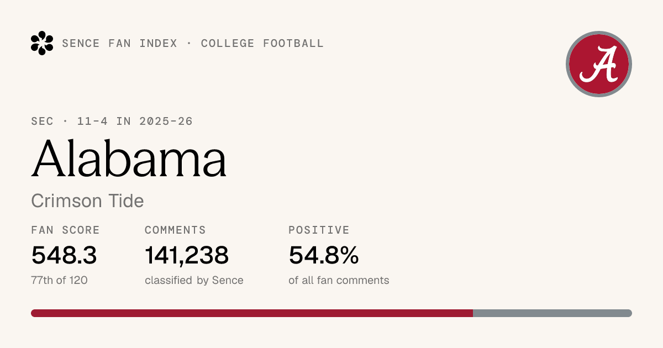Select the SENCE FAN INDEX header text
The image size is (663, 348).
pyautogui.click(x=120, y=44)
